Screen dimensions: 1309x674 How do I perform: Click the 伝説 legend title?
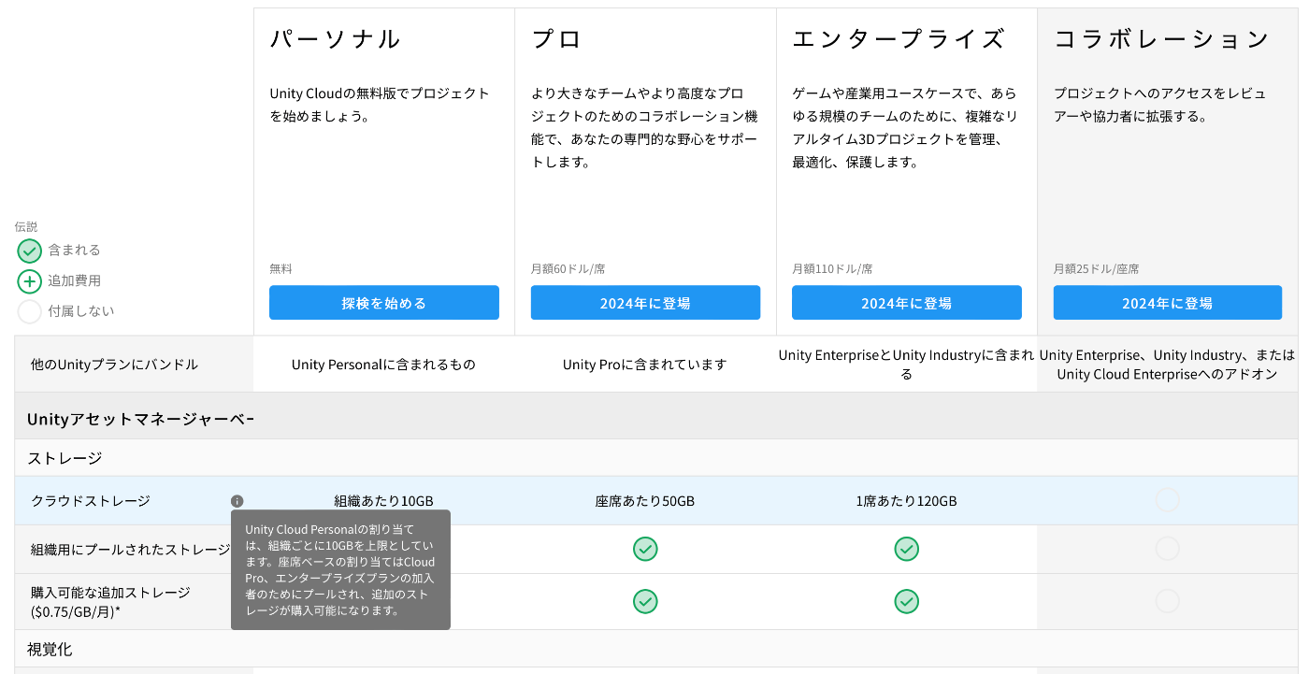tap(26, 227)
